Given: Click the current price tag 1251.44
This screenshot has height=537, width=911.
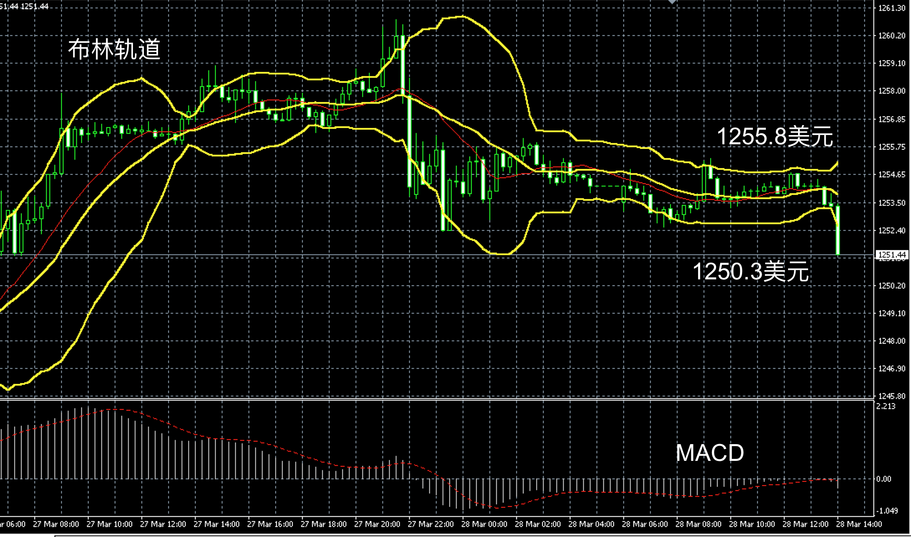Looking at the screenshot, I should pyautogui.click(x=892, y=255).
